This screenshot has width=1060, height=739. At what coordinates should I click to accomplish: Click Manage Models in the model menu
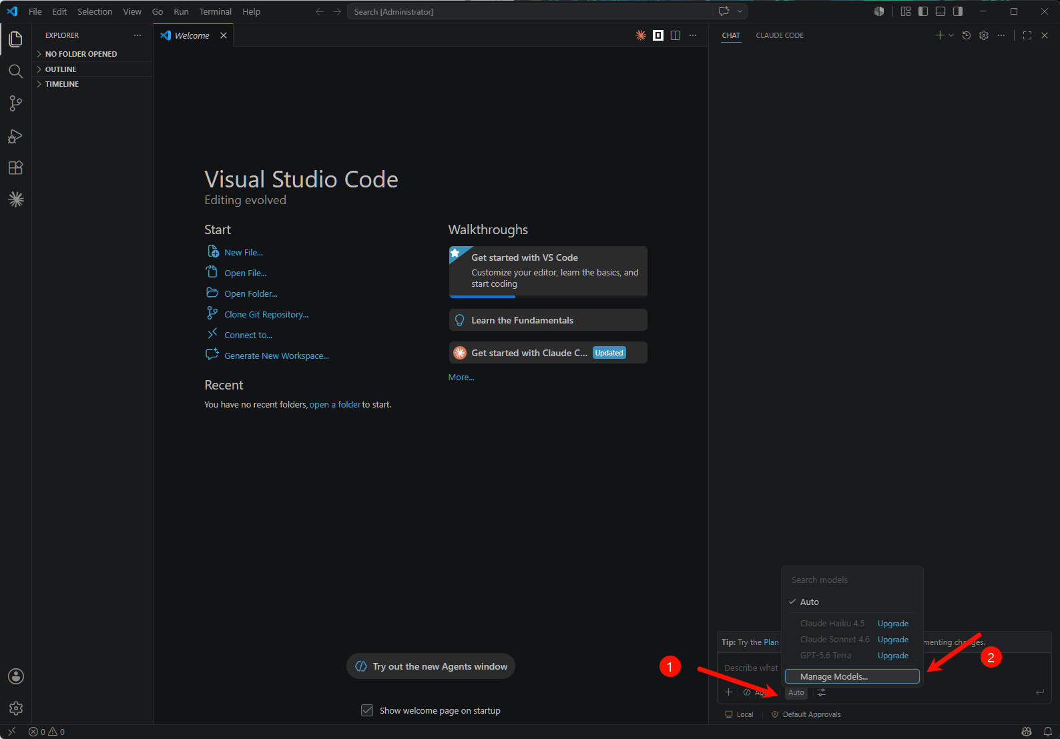852,676
